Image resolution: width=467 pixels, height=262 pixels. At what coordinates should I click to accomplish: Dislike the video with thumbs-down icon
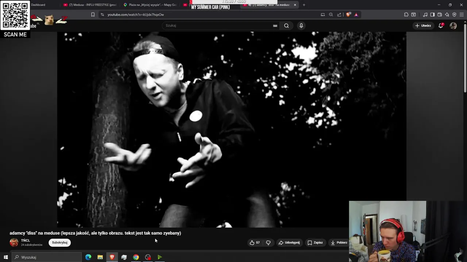(x=268, y=242)
